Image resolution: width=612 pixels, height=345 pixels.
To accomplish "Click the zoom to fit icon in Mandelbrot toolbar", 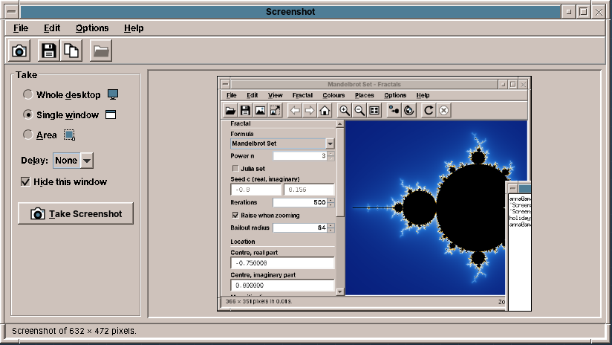I will (374, 111).
